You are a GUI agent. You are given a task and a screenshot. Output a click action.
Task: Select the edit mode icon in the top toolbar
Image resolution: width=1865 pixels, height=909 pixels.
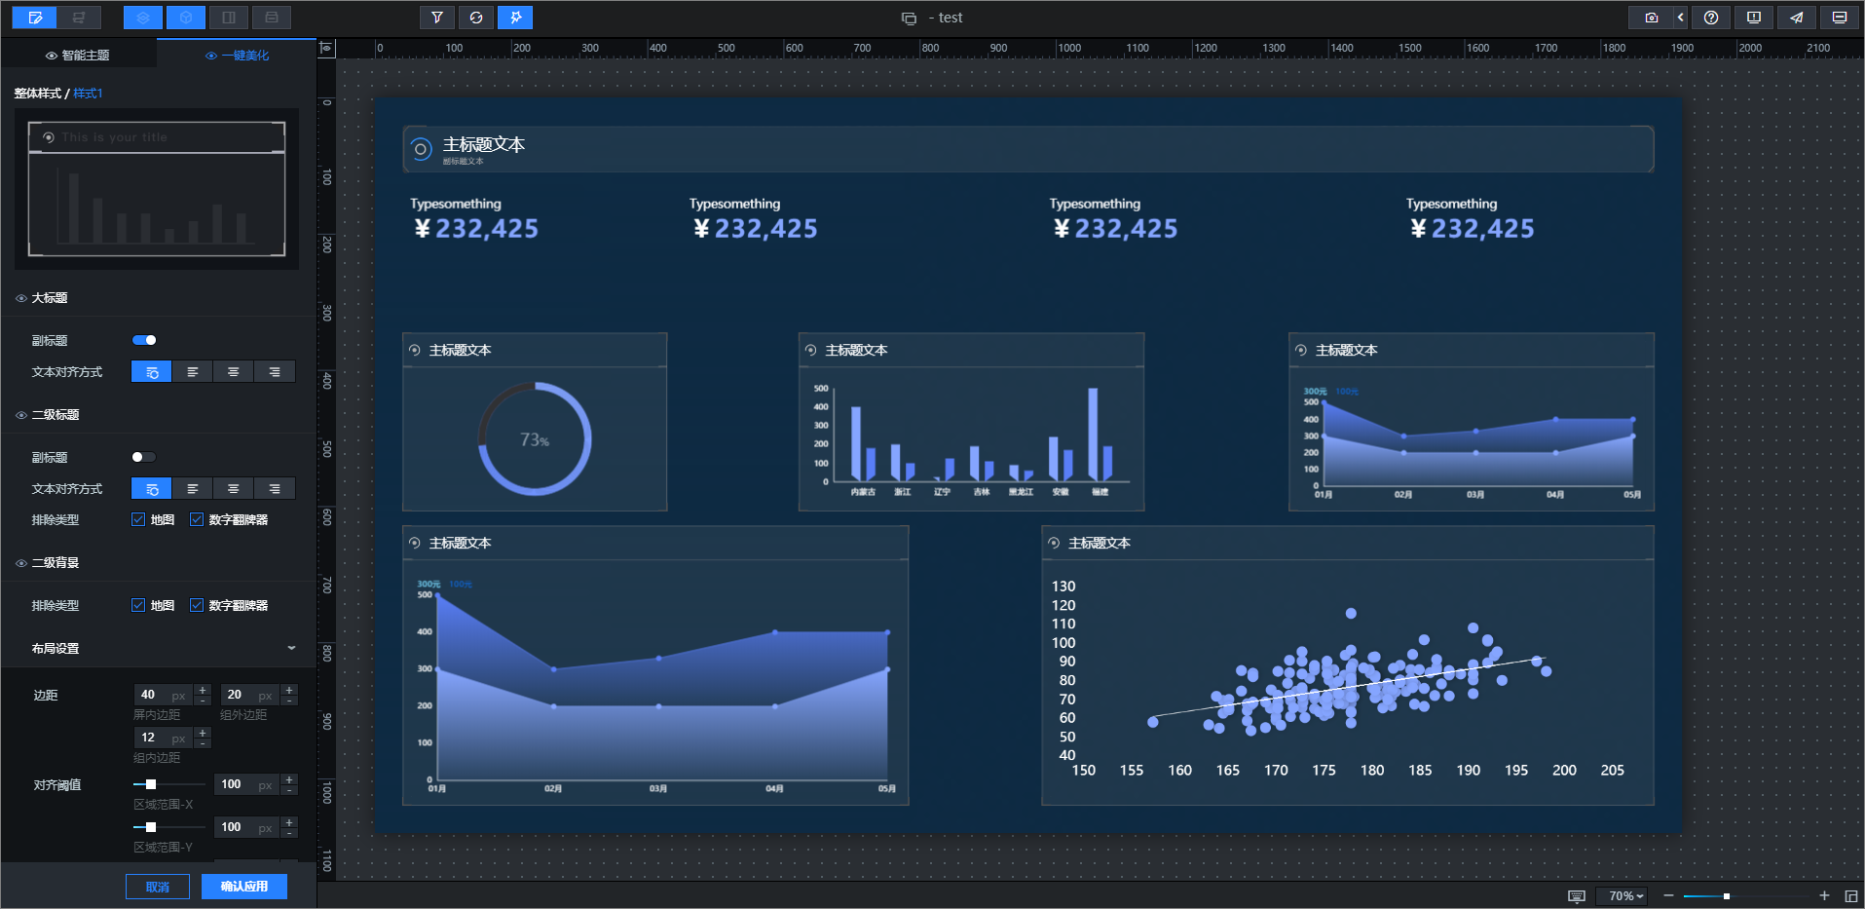tap(36, 18)
